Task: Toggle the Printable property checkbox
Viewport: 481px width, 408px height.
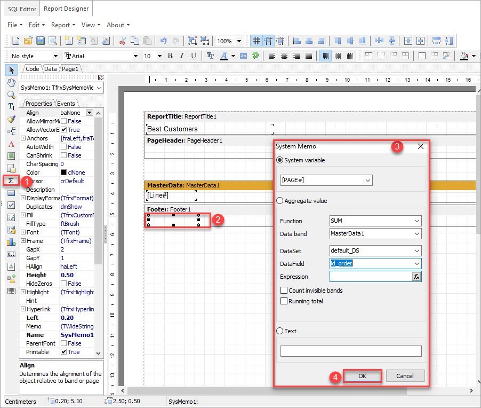Action: (64, 352)
